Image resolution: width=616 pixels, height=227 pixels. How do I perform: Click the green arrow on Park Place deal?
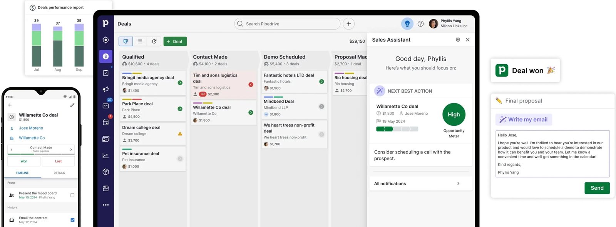[x=180, y=109]
